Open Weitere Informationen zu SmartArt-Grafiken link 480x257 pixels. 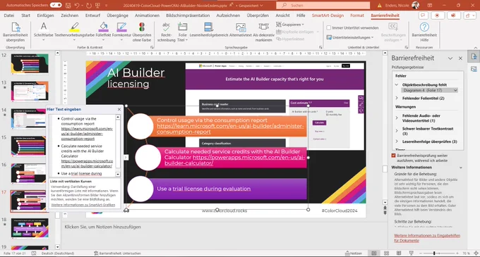tap(83, 205)
